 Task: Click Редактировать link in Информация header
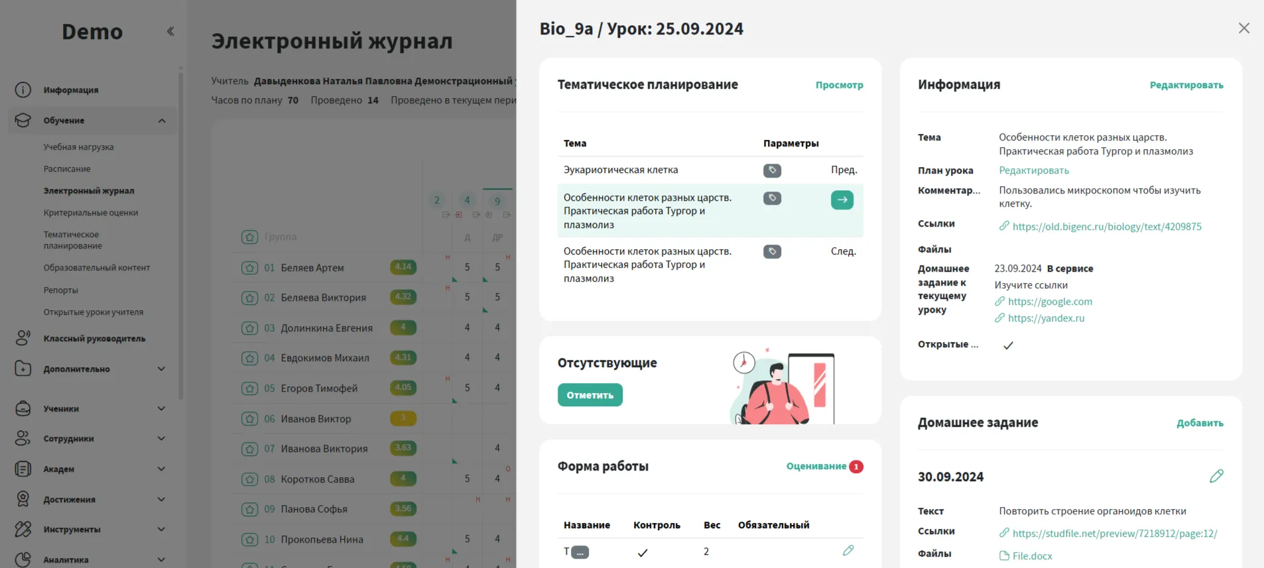1186,85
